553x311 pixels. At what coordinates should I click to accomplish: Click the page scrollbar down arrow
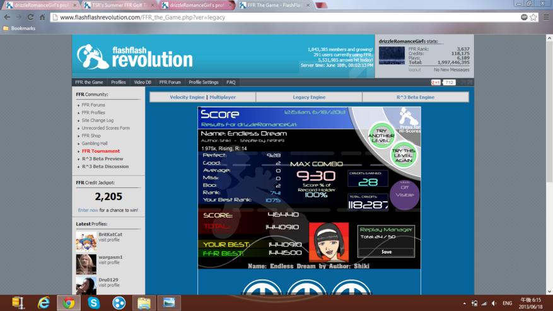pos(549,291)
